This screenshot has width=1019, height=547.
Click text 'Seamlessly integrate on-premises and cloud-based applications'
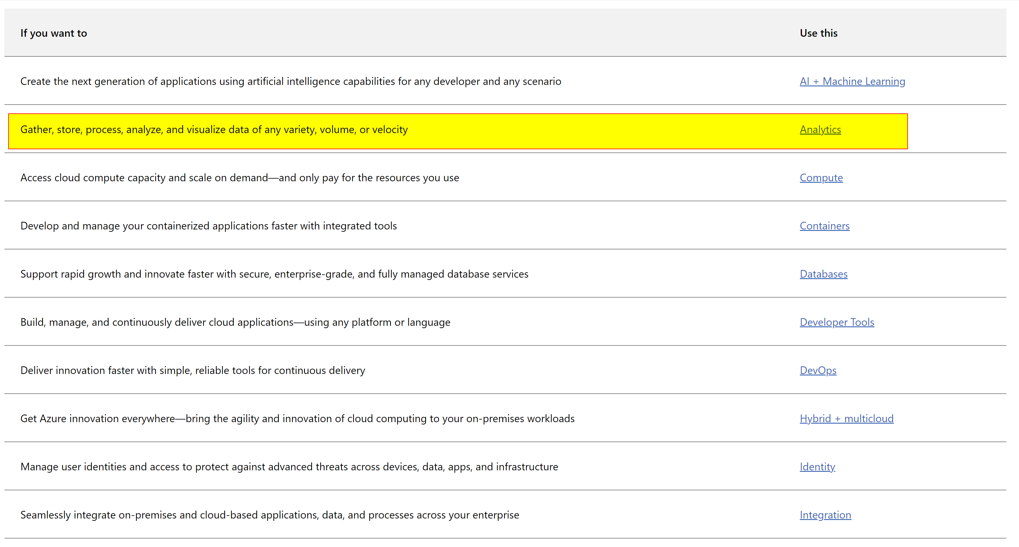pyautogui.click(x=169, y=515)
